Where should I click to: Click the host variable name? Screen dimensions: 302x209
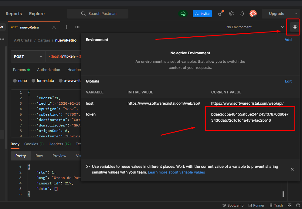point(90,103)
